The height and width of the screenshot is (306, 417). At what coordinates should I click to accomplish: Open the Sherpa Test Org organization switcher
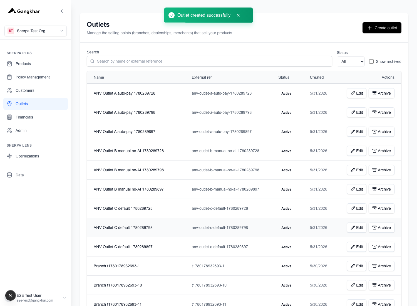(36, 31)
